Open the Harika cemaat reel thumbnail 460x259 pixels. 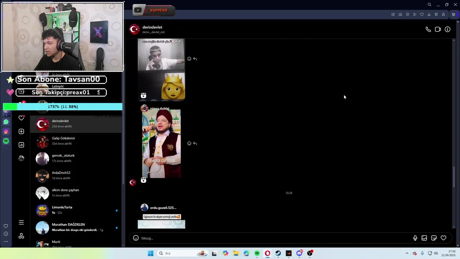pos(161,144)
